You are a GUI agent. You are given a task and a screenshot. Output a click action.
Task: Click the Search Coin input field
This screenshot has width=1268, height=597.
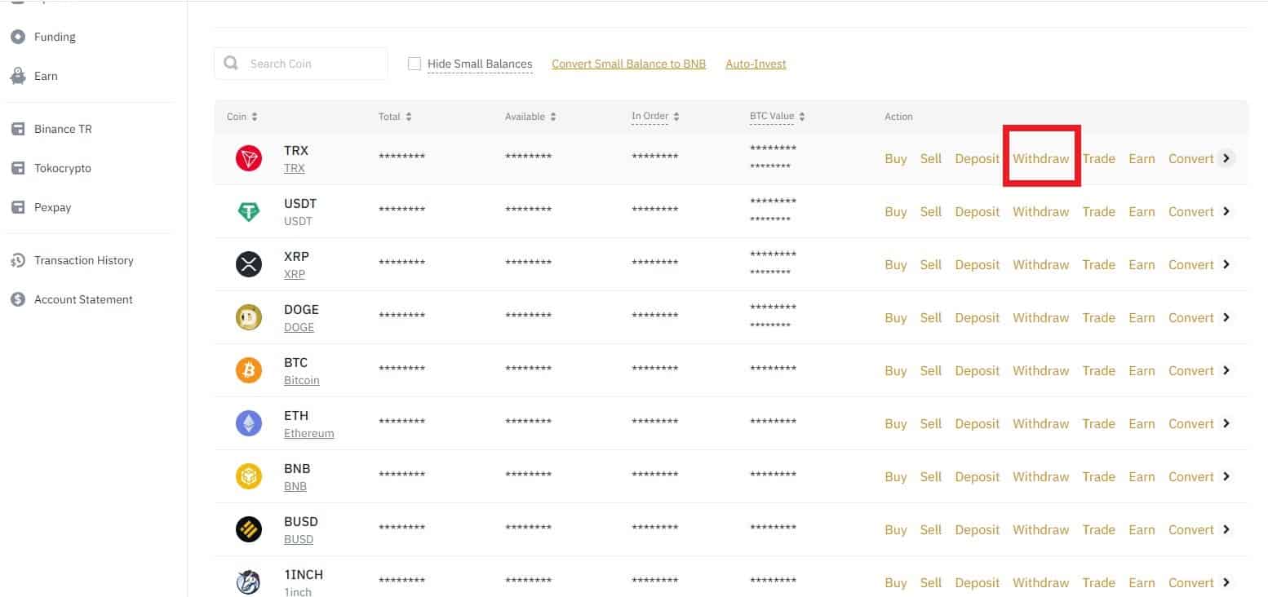[301, 64]
